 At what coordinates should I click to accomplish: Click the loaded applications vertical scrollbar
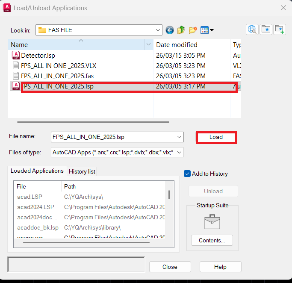click(169, 195)
